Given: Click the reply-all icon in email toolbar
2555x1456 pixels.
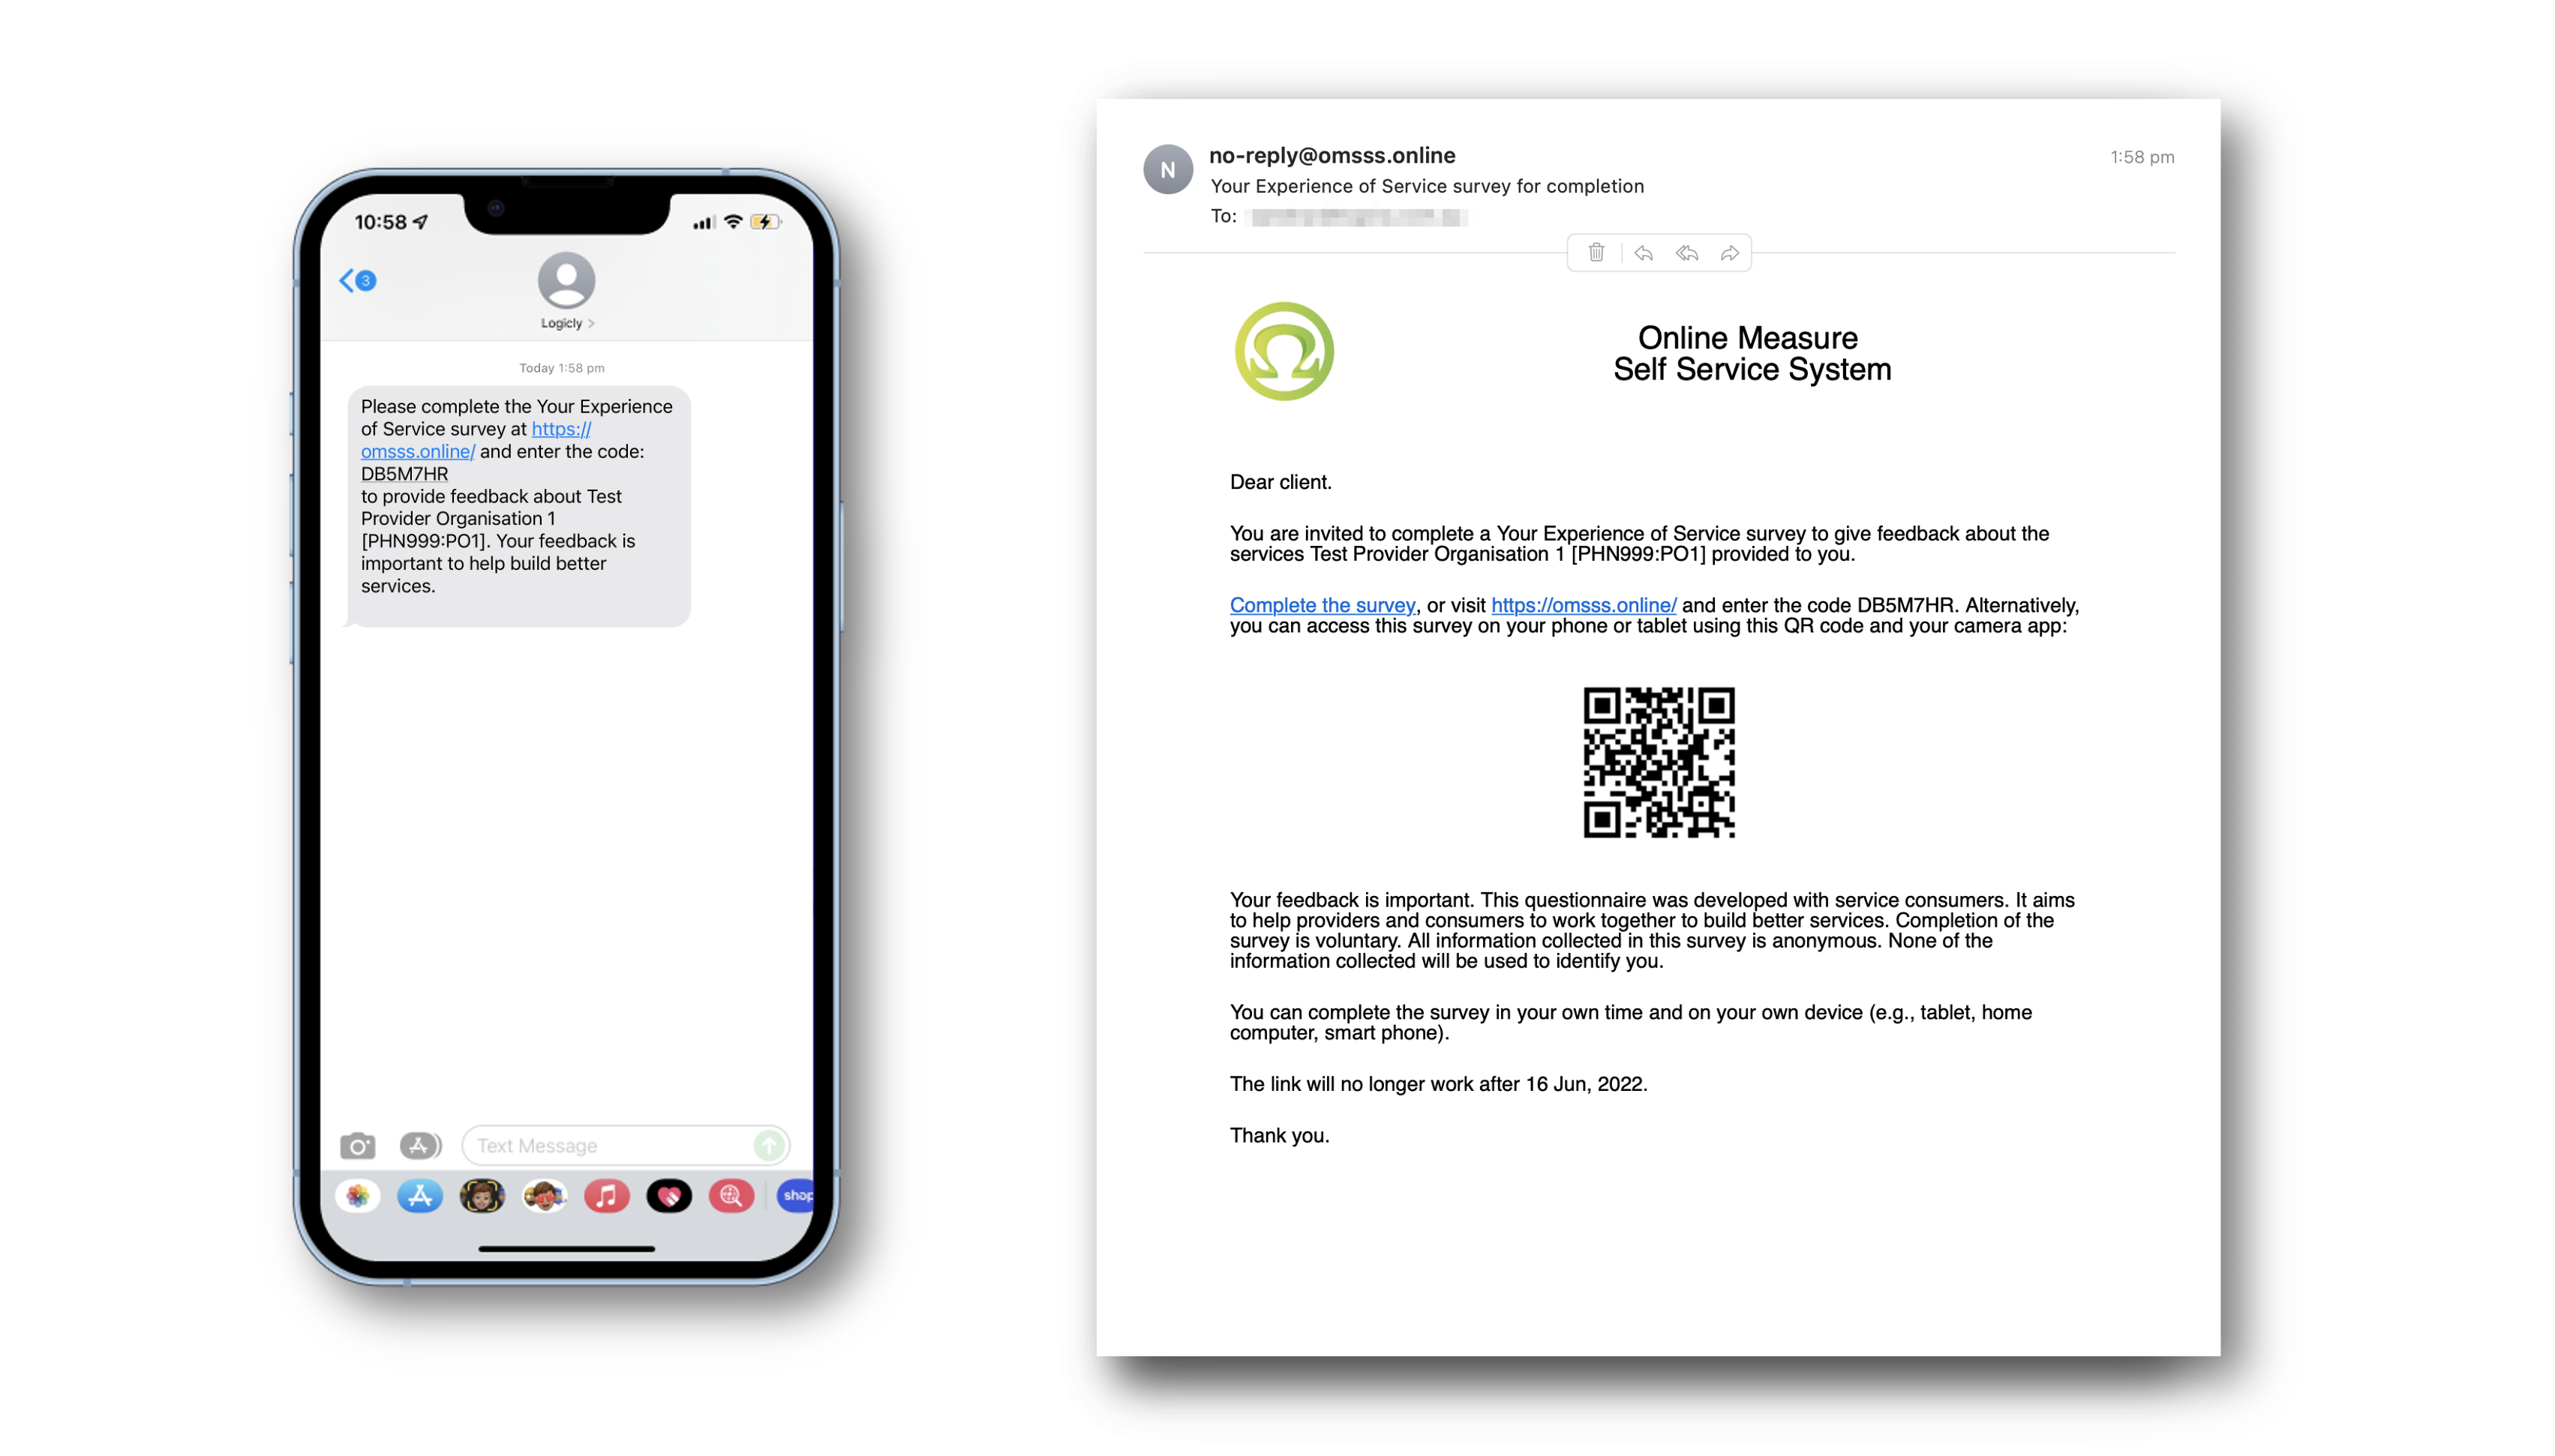Looking at the screenshot, I should 1686,253.
